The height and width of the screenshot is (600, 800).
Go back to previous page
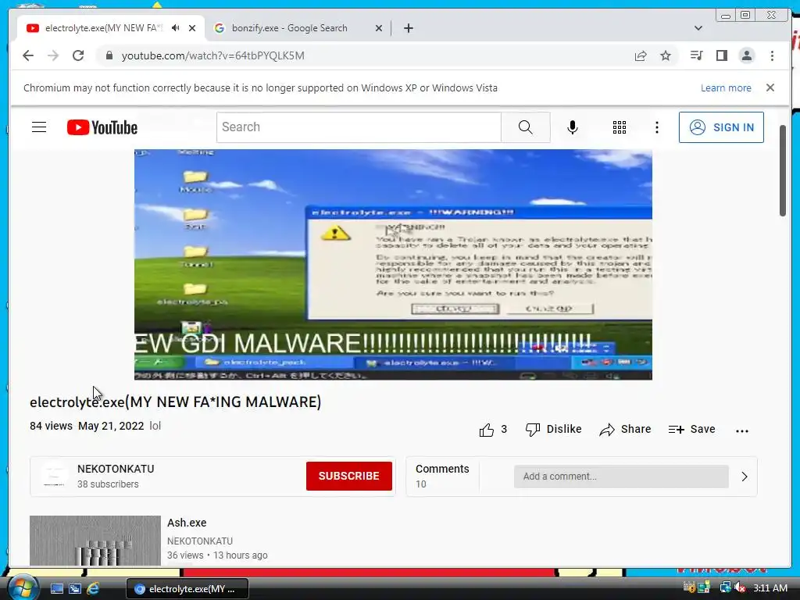[x=28, y=55]
